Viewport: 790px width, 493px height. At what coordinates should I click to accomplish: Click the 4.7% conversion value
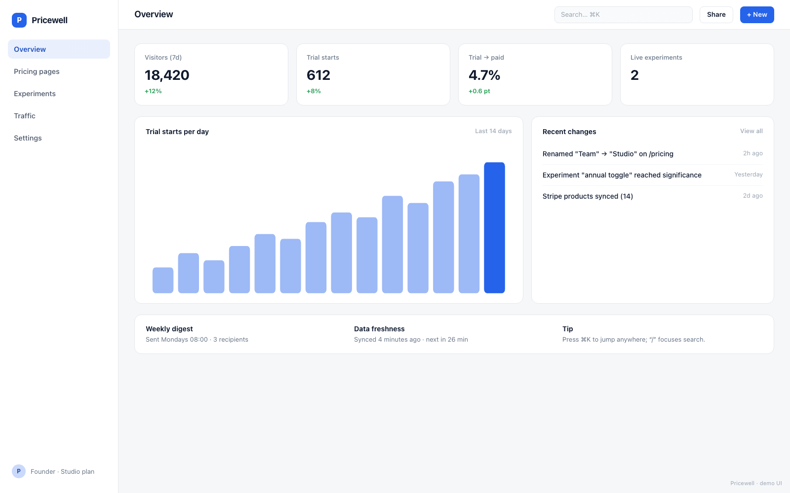click(484, 75)
